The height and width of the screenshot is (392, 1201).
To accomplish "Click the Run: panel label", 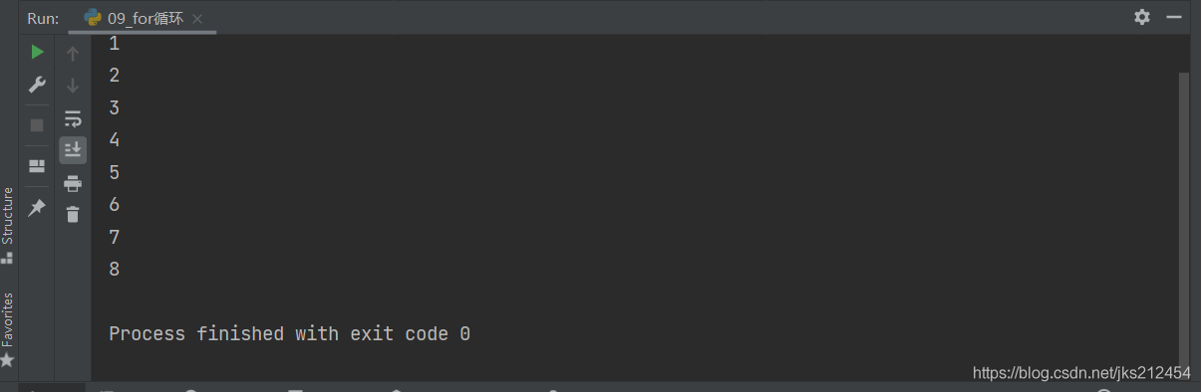I will coord(43,18).
